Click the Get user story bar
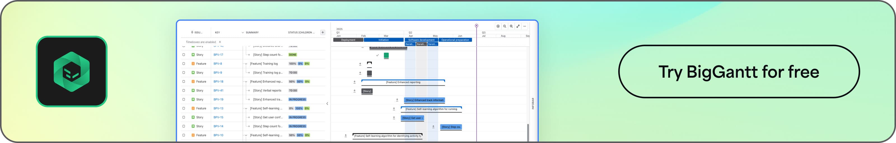 coord(412,118)
